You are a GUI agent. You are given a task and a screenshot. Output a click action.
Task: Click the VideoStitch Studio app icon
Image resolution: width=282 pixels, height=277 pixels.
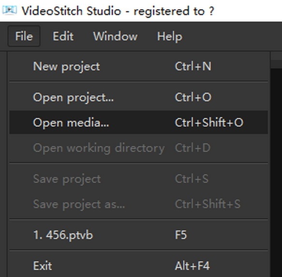pyautogui.click(x=10, y=11)
